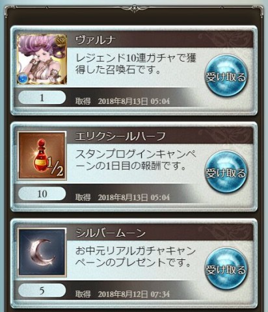Select the シルバームーン crescent moon icon
The width and height of the screenshot is (268, 312).
42,252
